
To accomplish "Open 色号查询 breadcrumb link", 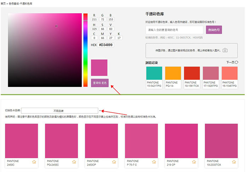I will pyautogui.click(x=14, y=3).
